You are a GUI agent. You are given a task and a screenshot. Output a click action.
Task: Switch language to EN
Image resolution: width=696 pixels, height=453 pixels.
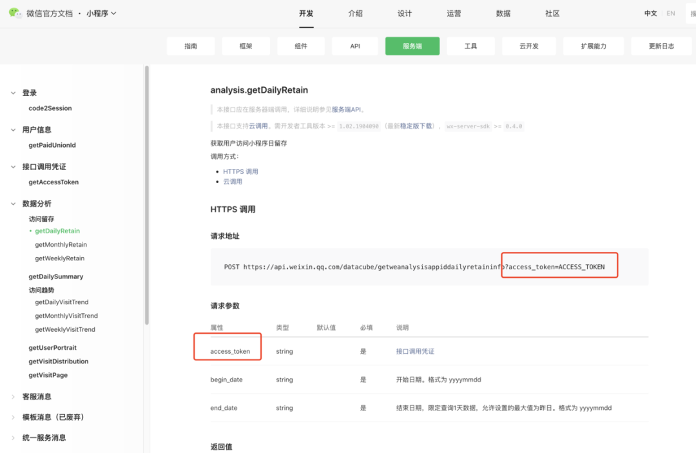[x=671, y=14]
